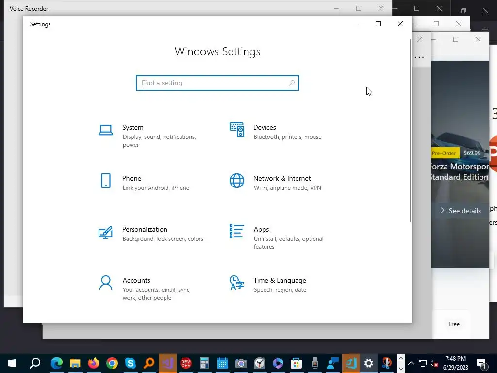Click inside the Find a setting search field
Screen dimensions: 497x373
coord(217,83)
